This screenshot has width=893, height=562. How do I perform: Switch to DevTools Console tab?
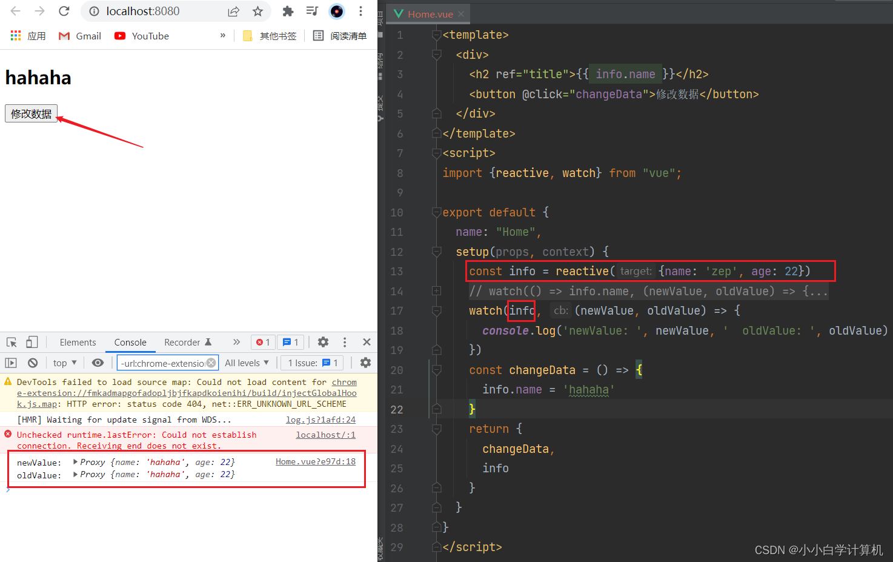(130, 343)
